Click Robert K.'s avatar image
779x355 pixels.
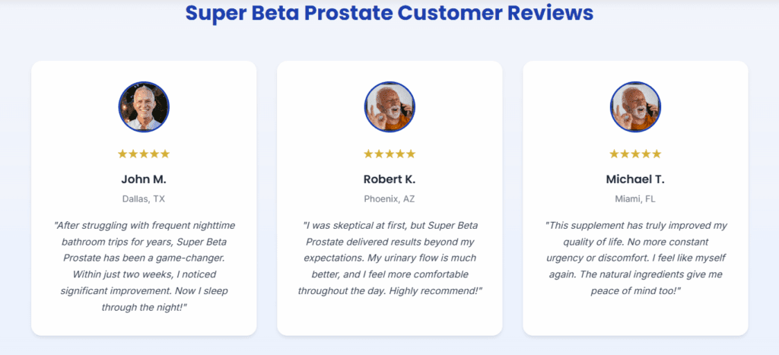coord(389,106)
